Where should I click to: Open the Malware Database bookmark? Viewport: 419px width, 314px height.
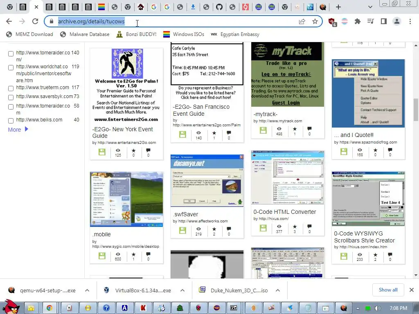(x=85, y=34)
